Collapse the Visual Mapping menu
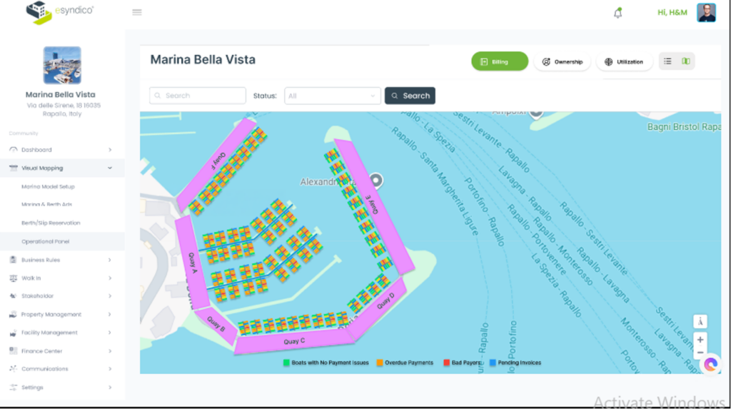This screenshot has height=409, width=731. click(x=110, y=168)
